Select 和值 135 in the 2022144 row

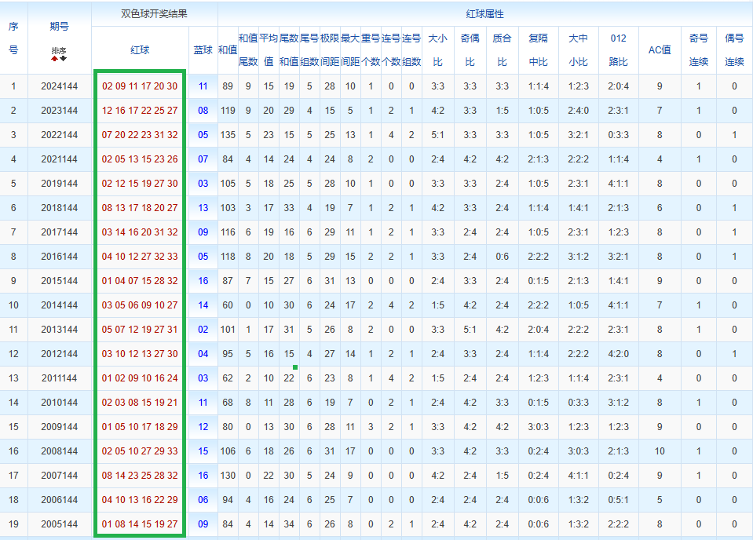click(x=228, y=135)
